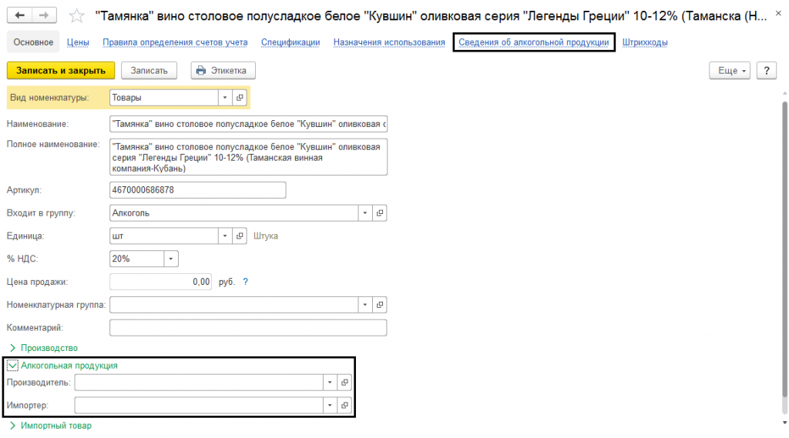Viewport: 789px width, 438px height.
Task: Print a label using the Этикетка button
Action: 223,70
